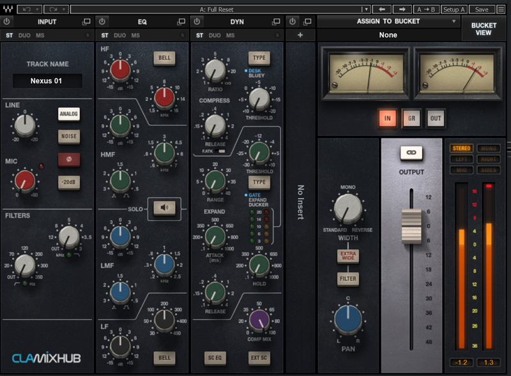Click the output link chain icon
The height and width of the screenshot is (376, 511).
point(411,153)
